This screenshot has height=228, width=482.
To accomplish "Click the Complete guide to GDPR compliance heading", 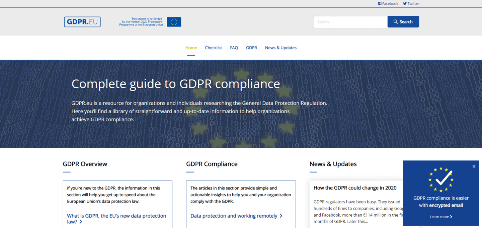I will 176,84.
